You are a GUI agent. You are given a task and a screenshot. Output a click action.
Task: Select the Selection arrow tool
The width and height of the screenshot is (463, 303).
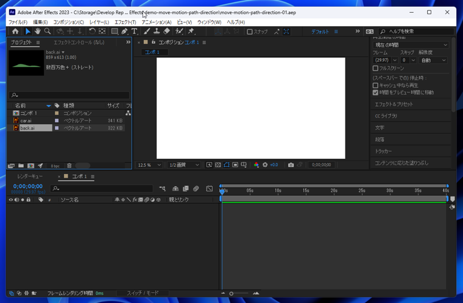pyautogui.click(x=28, y=31)
